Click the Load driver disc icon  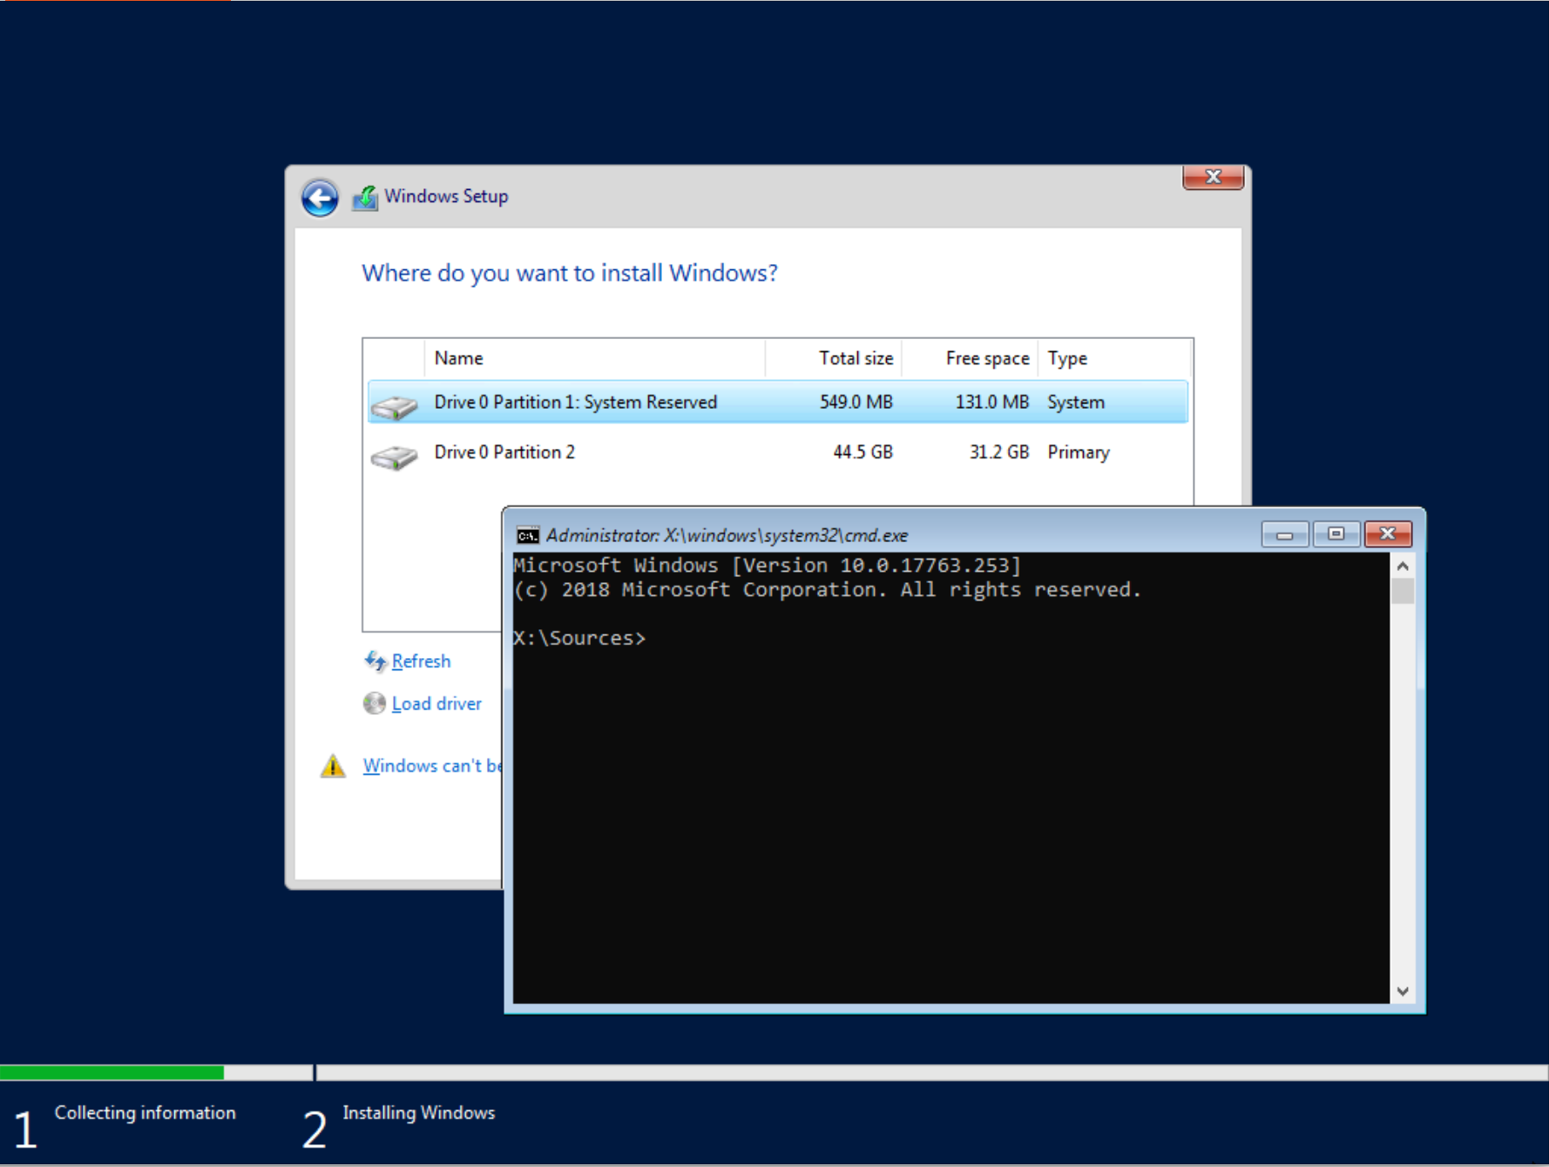point(375,703)
